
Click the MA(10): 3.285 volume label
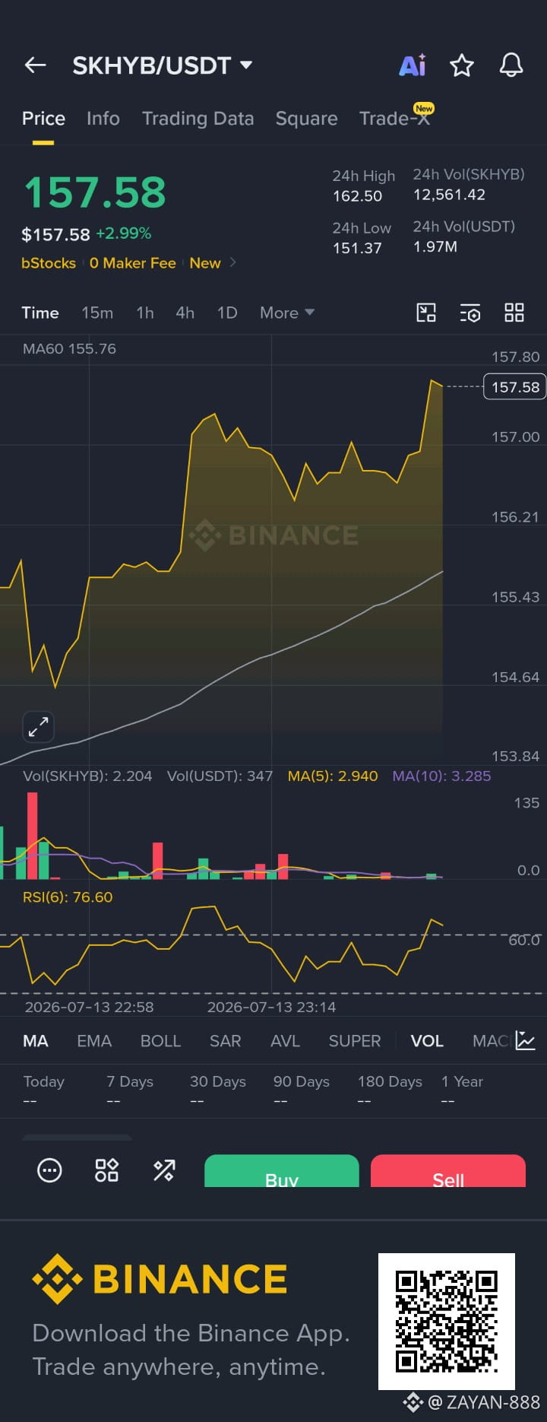441,776
